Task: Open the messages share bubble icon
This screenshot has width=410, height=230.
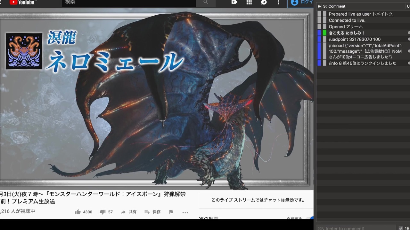Action: pos(264,2)
